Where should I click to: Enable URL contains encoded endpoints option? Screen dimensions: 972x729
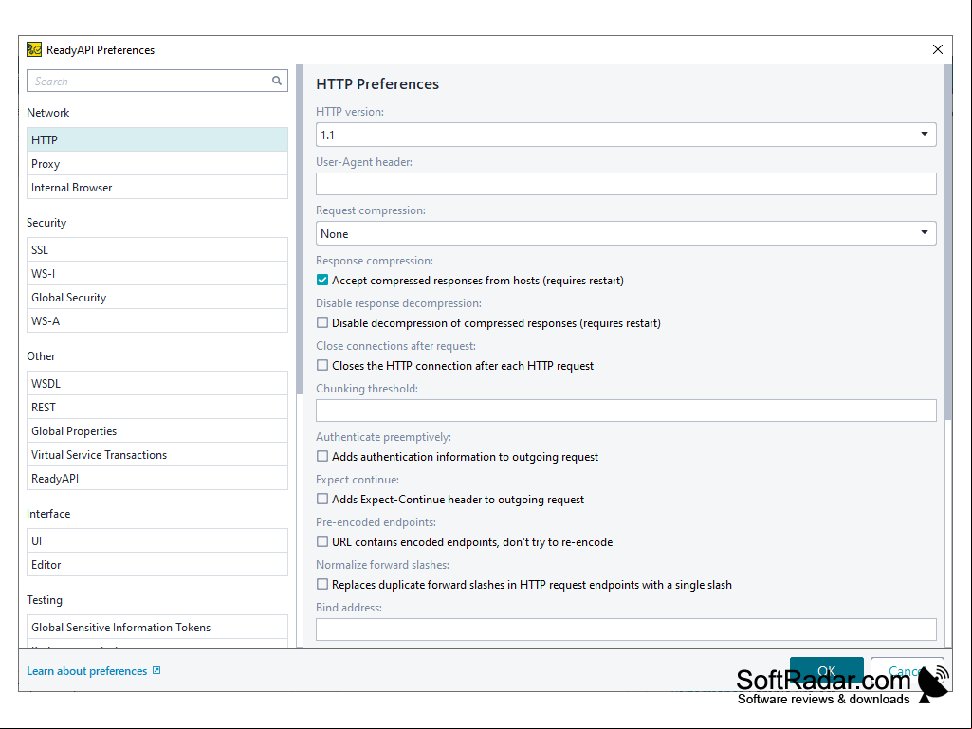pos(322,542)
